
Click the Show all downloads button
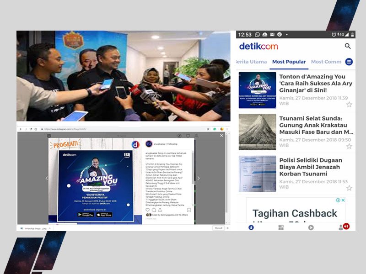tap(218, 228)
